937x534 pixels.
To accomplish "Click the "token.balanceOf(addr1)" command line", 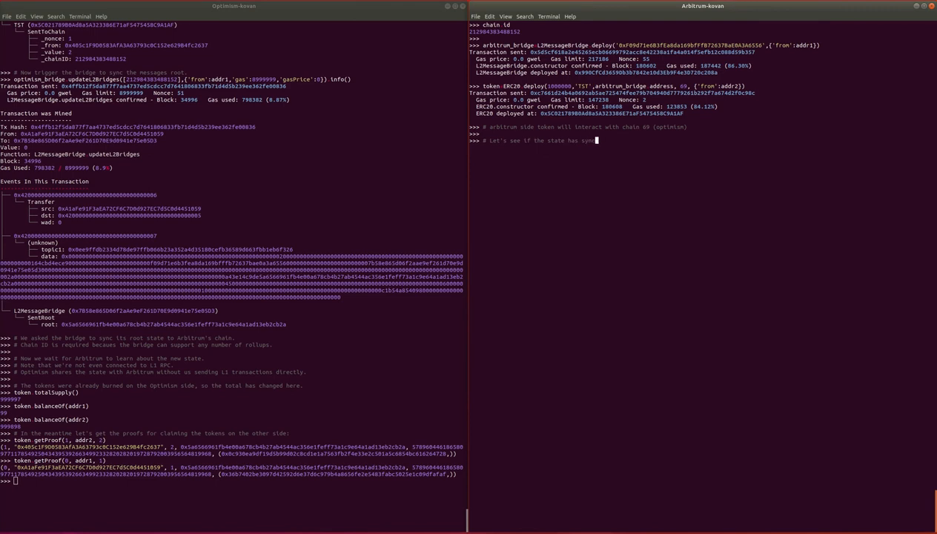I will 44,406.
